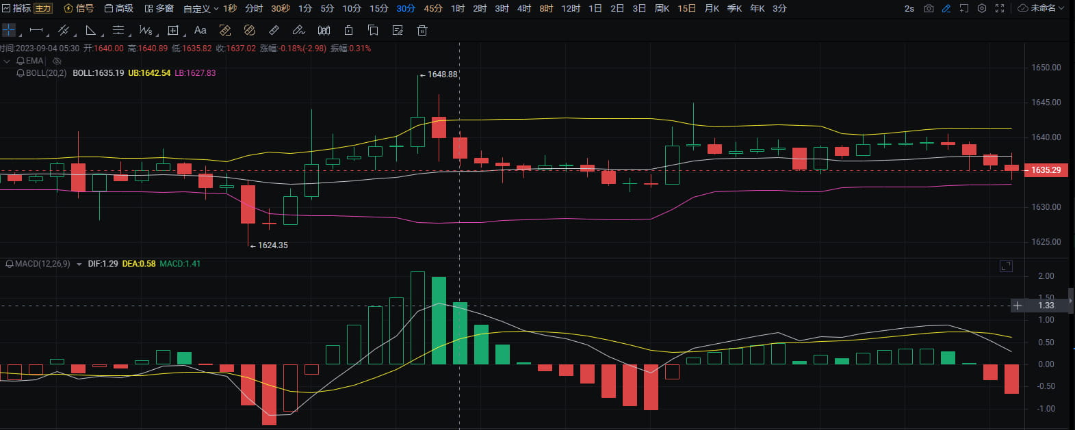Open the MACD(12,26,9) settings dropdown arrow
Screen dimensions: 1075x430
click(x=79, y=264)
